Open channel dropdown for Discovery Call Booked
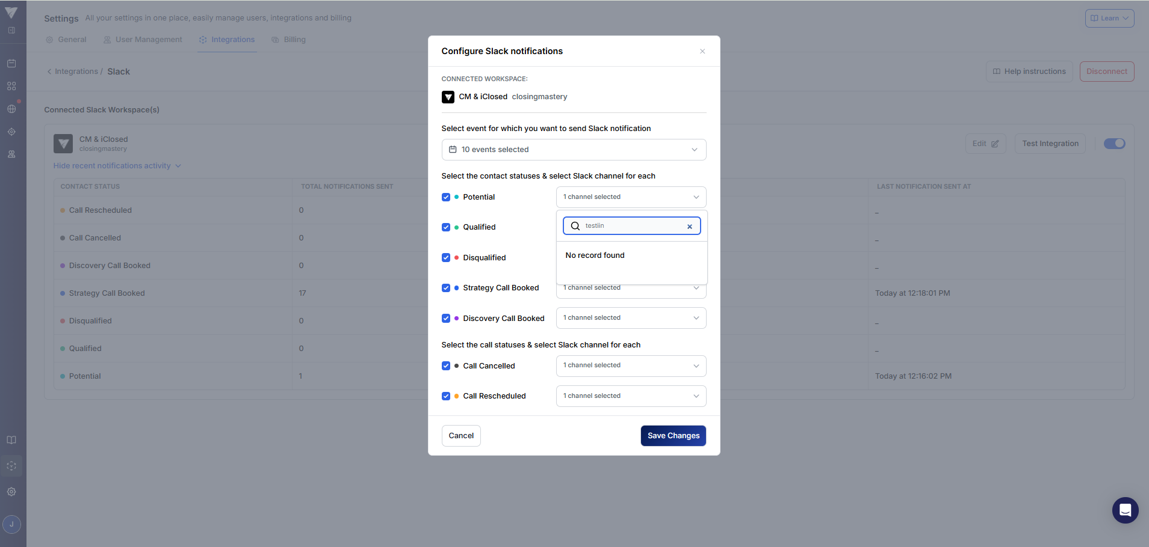The image size is (1149, 547). [631, 318]
